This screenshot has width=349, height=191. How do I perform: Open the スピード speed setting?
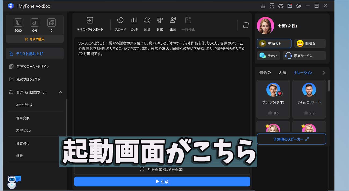[x=120, y=24]
